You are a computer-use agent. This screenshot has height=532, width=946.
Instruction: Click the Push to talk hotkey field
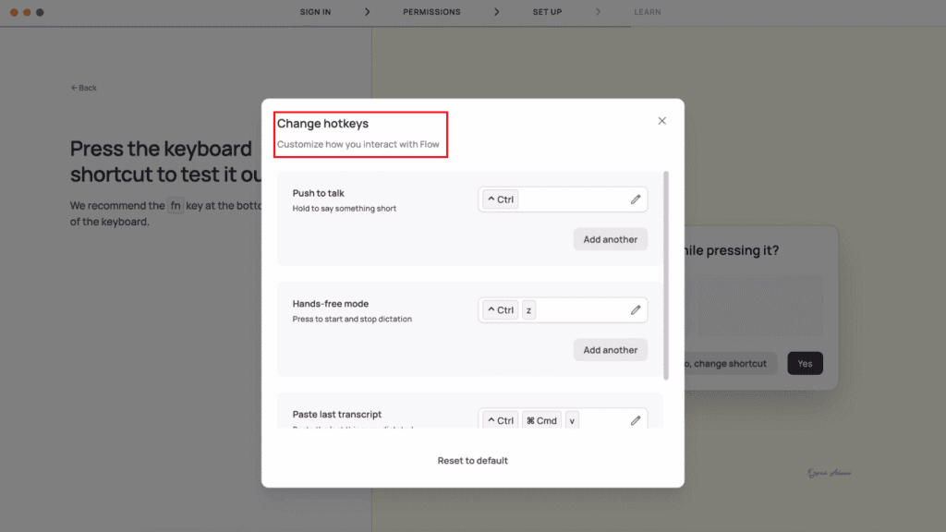point(563,199)
